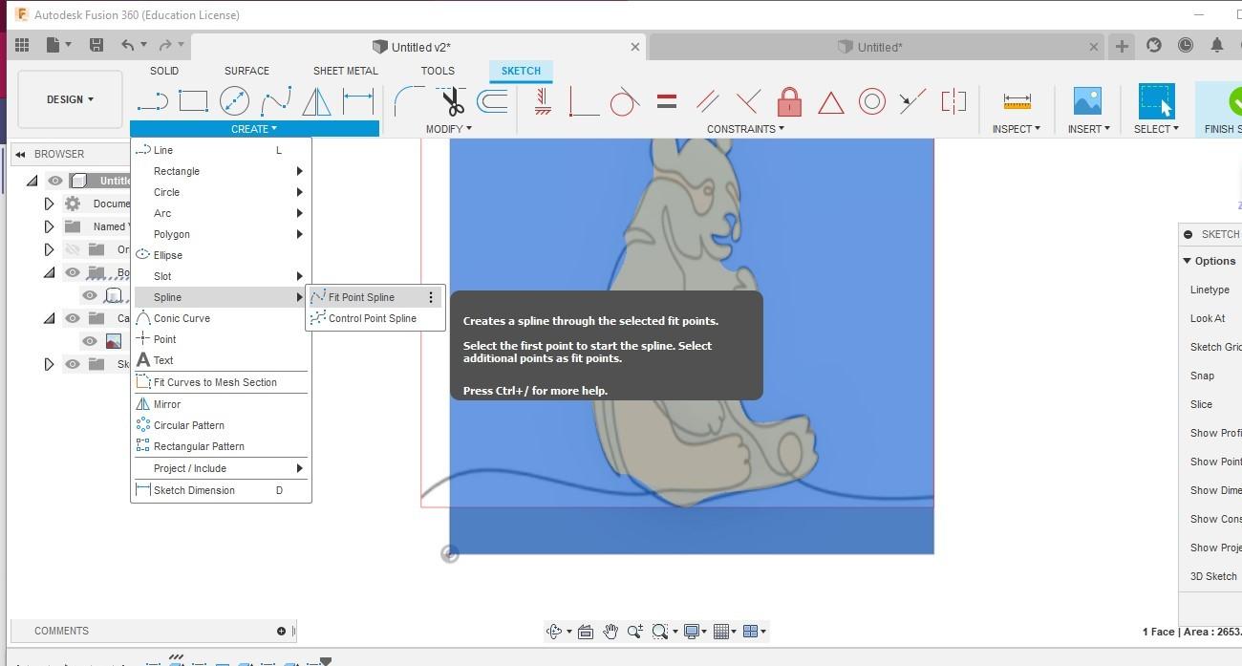Apply the Fix/Unfix lock constraint

pyautogui.click(x=789, y=100)
